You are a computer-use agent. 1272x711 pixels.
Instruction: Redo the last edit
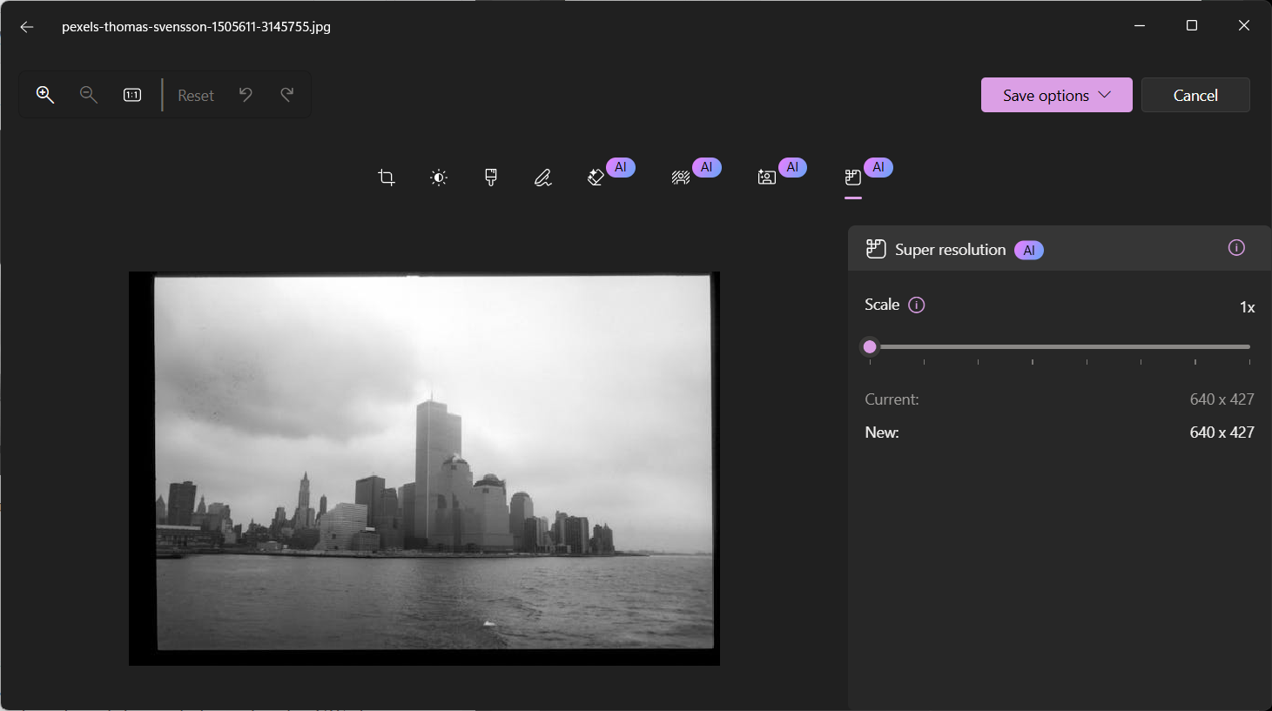tap(287, 95)
